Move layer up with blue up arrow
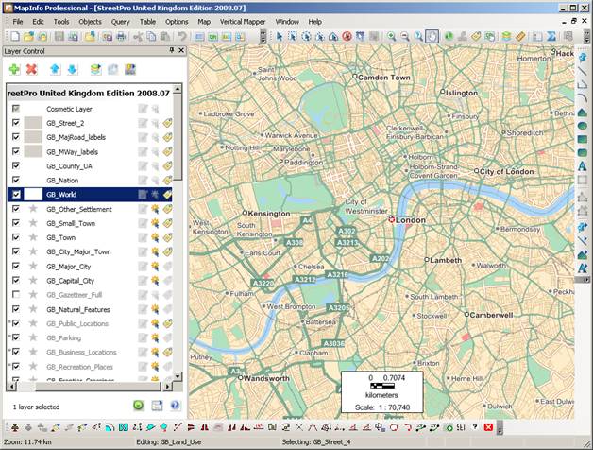The width and height of the screenshot is (593, 450). pos(55,69)
